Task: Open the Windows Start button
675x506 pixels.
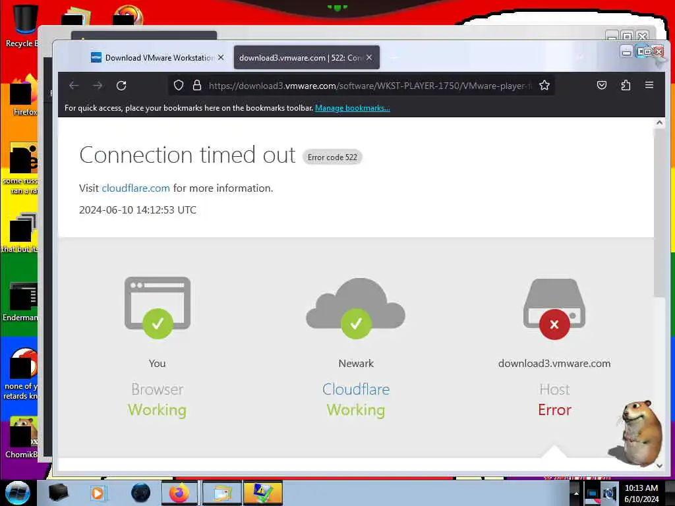Action: click(17, 493)
